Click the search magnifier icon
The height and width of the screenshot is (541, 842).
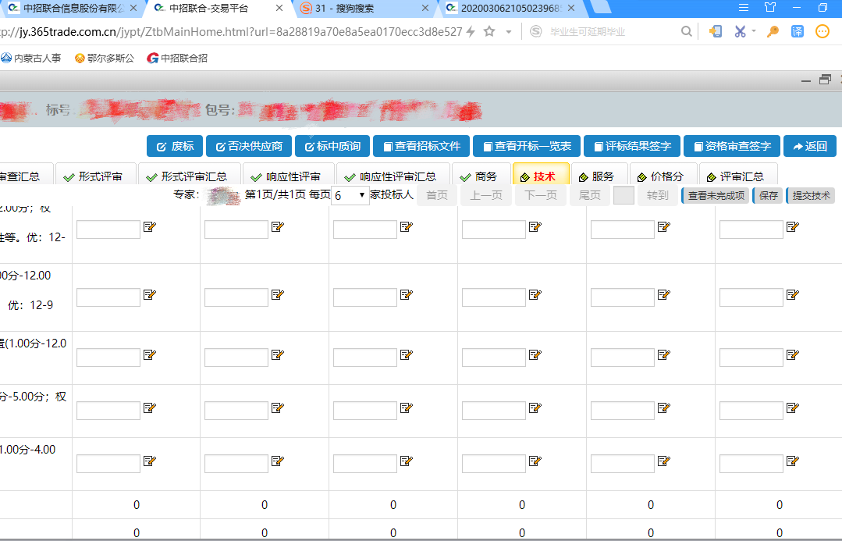pos(686,31)
